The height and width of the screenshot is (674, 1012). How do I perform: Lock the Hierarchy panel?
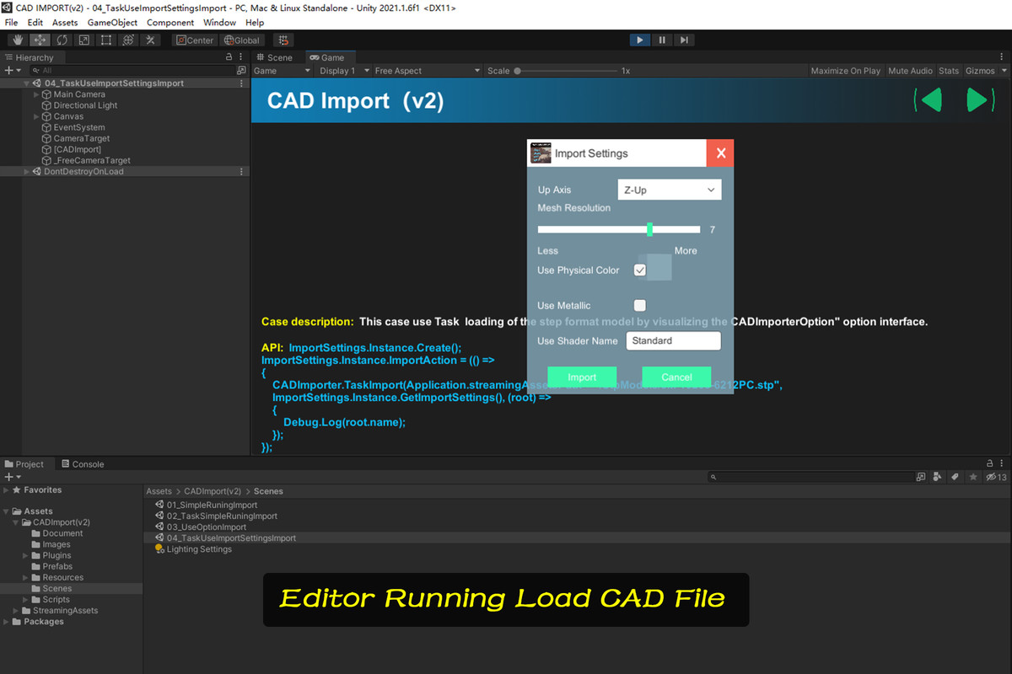(229, 57)
